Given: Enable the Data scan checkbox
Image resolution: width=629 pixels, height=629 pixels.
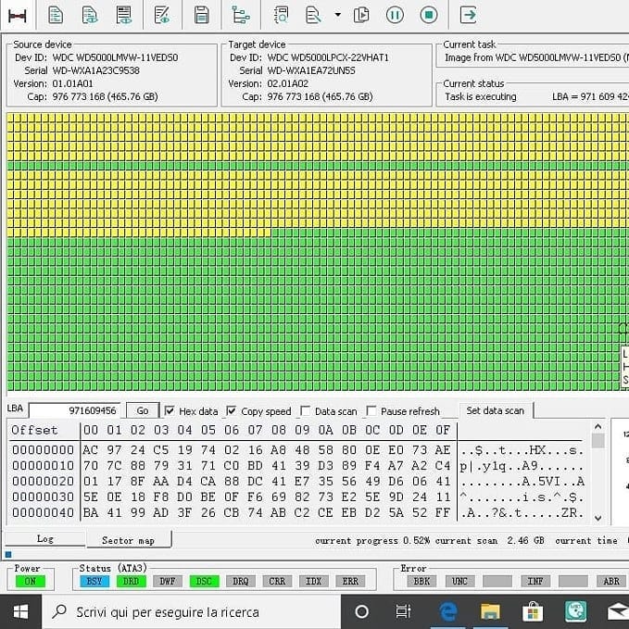Looking at the screenshot, I should (306, 410).
